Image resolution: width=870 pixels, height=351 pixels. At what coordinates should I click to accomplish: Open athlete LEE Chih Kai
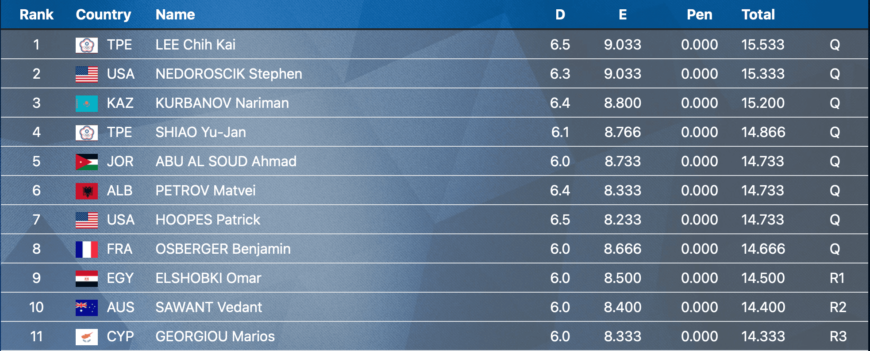coord(195,45)
